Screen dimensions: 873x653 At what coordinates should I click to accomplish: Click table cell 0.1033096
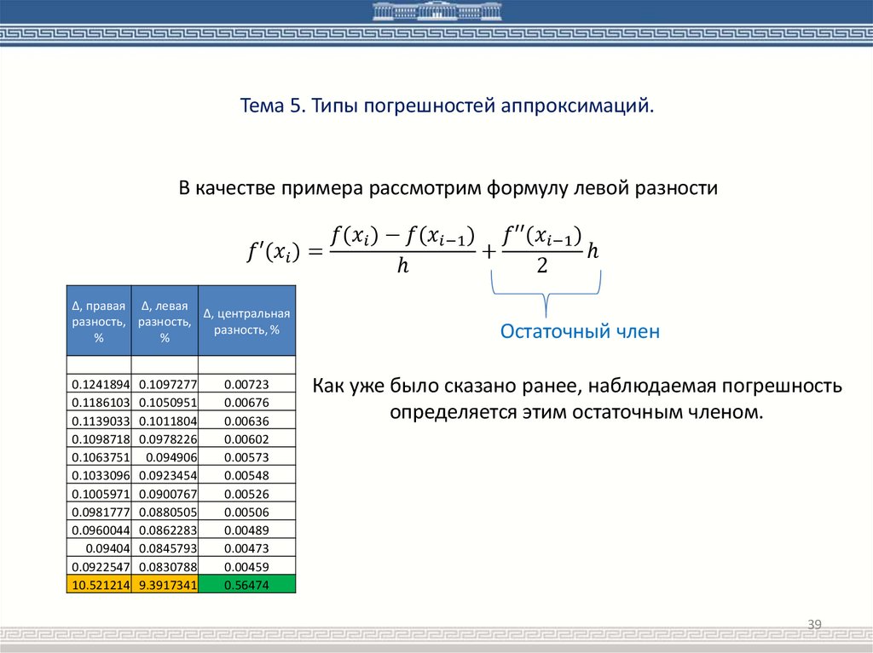(x=99, y=475)
